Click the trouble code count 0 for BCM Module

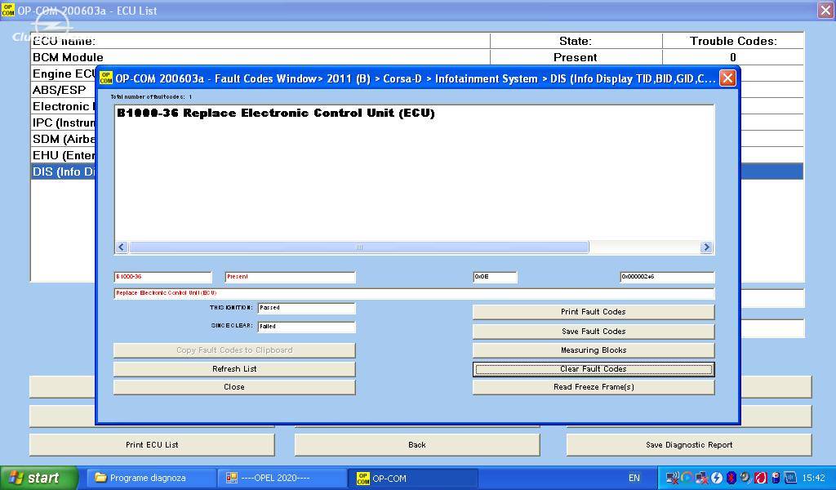pos(733,57)
